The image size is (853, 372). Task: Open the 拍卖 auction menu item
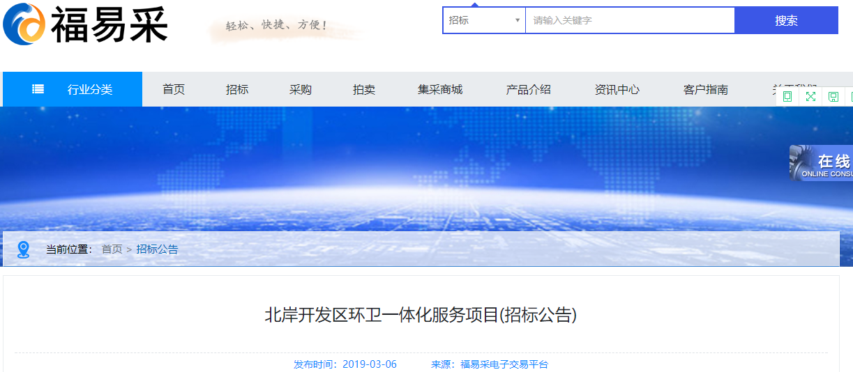364,89
